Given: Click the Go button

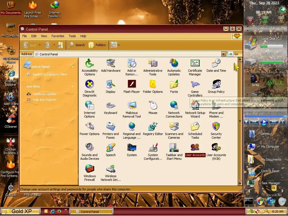Looking at the screenshot, I should click(234, 54).
